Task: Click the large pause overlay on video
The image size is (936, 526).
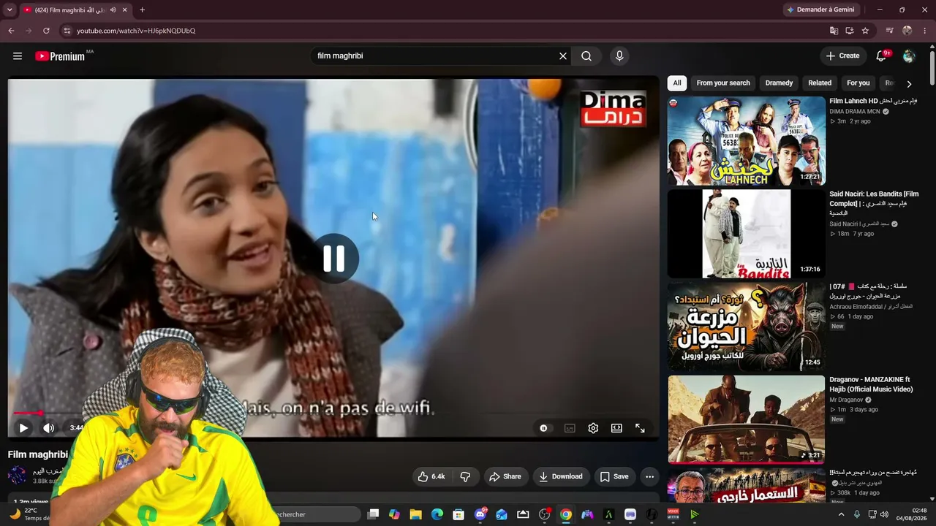Action: click(x=334, y=259)
